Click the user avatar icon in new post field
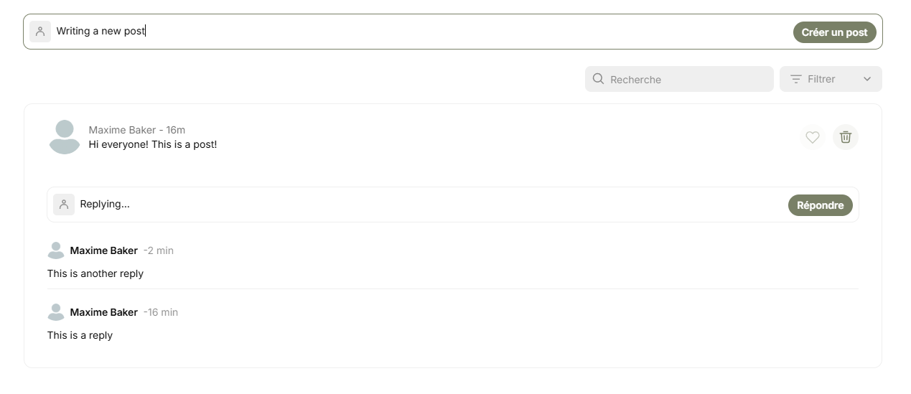 tap(40, 32)
